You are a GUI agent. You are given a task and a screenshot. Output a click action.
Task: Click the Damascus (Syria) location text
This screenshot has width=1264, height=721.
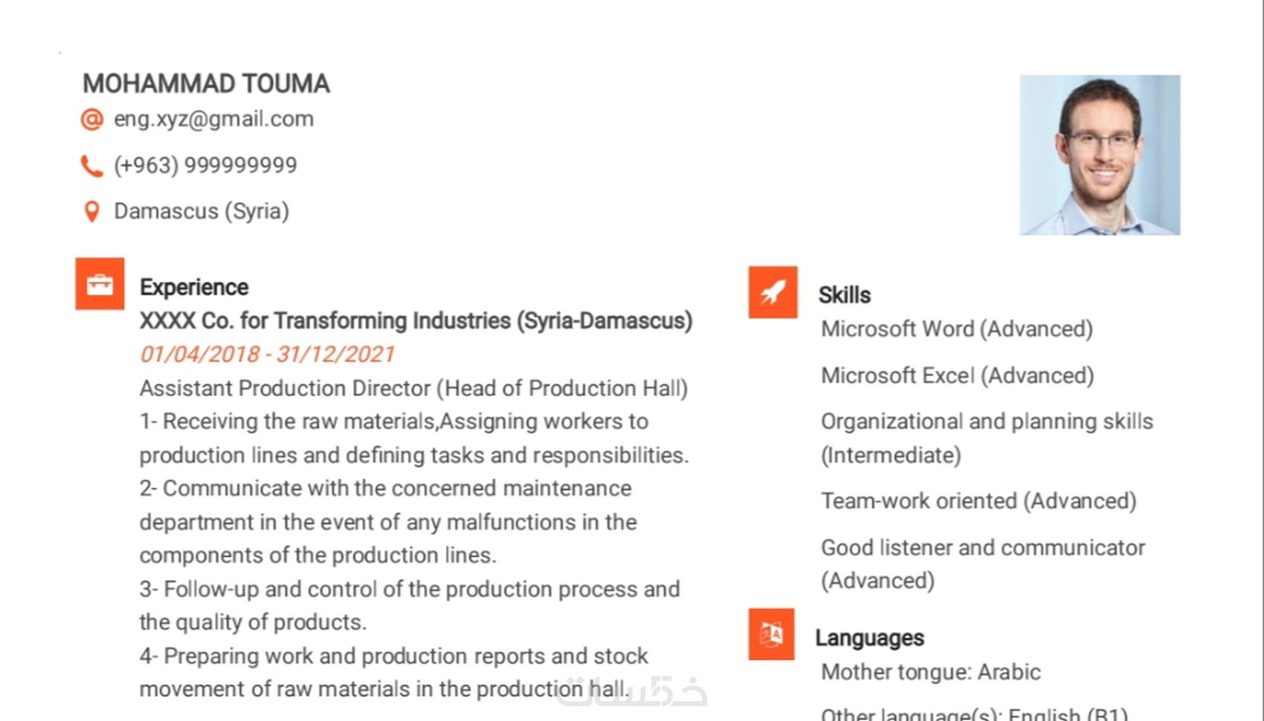pos(201,211)
